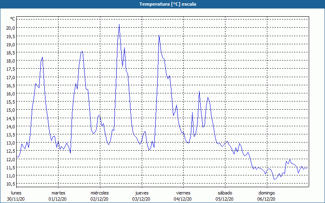
Task: Click the 16,5 y-axis label
Action: (x=11, y=85)
